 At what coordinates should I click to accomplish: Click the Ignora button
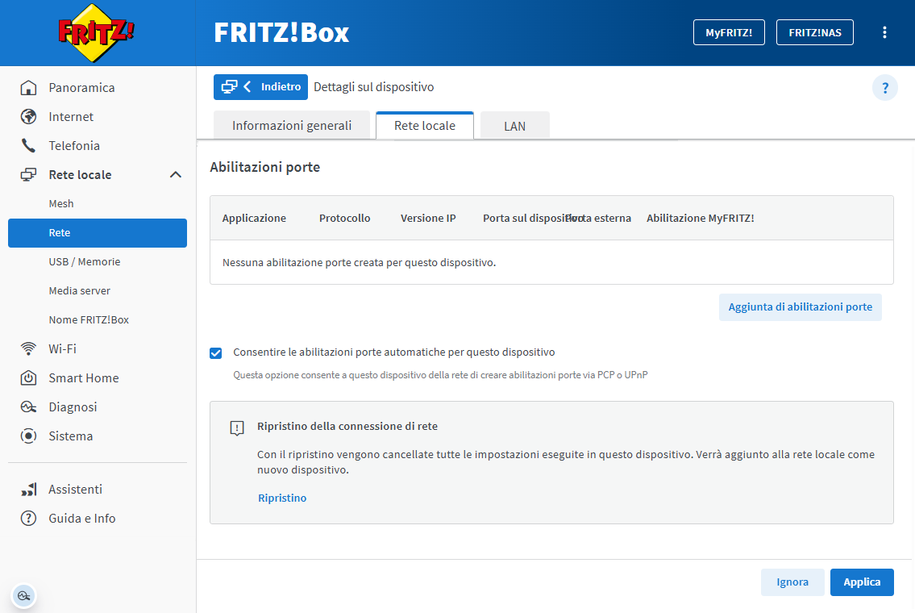point(792,582)
